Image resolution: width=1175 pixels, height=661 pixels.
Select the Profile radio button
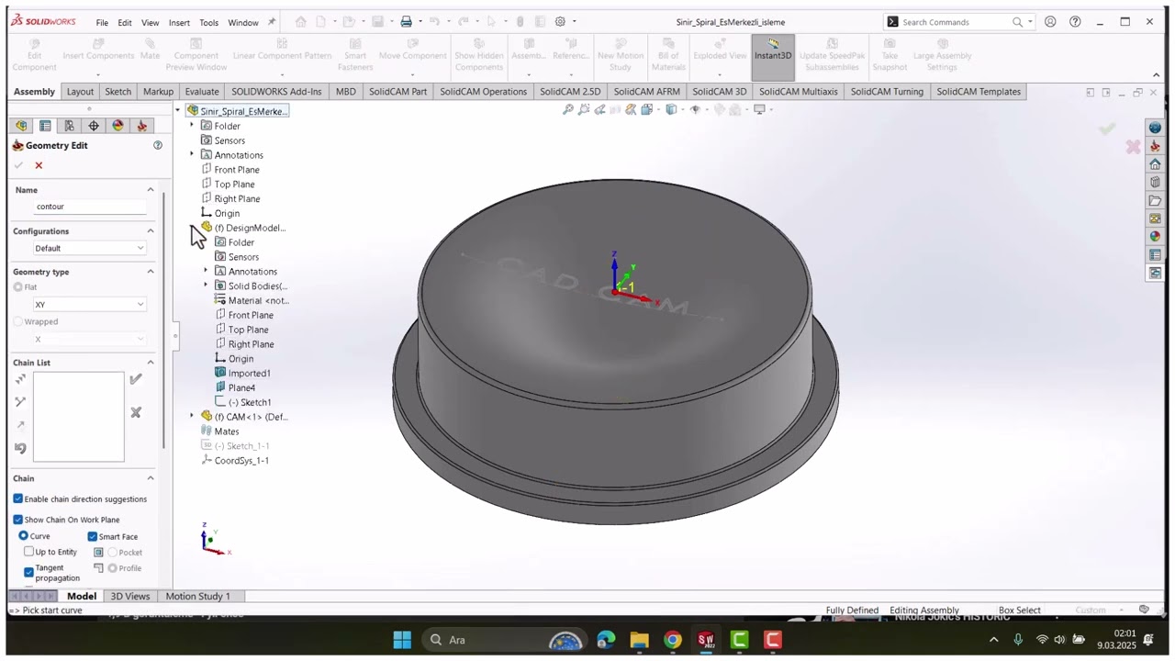pos(113,568)
